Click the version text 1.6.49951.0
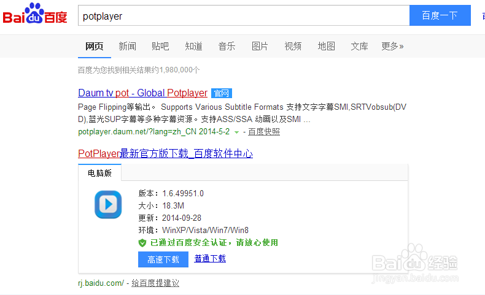Viewport: 485px width, 295px height. click(183, 194)
